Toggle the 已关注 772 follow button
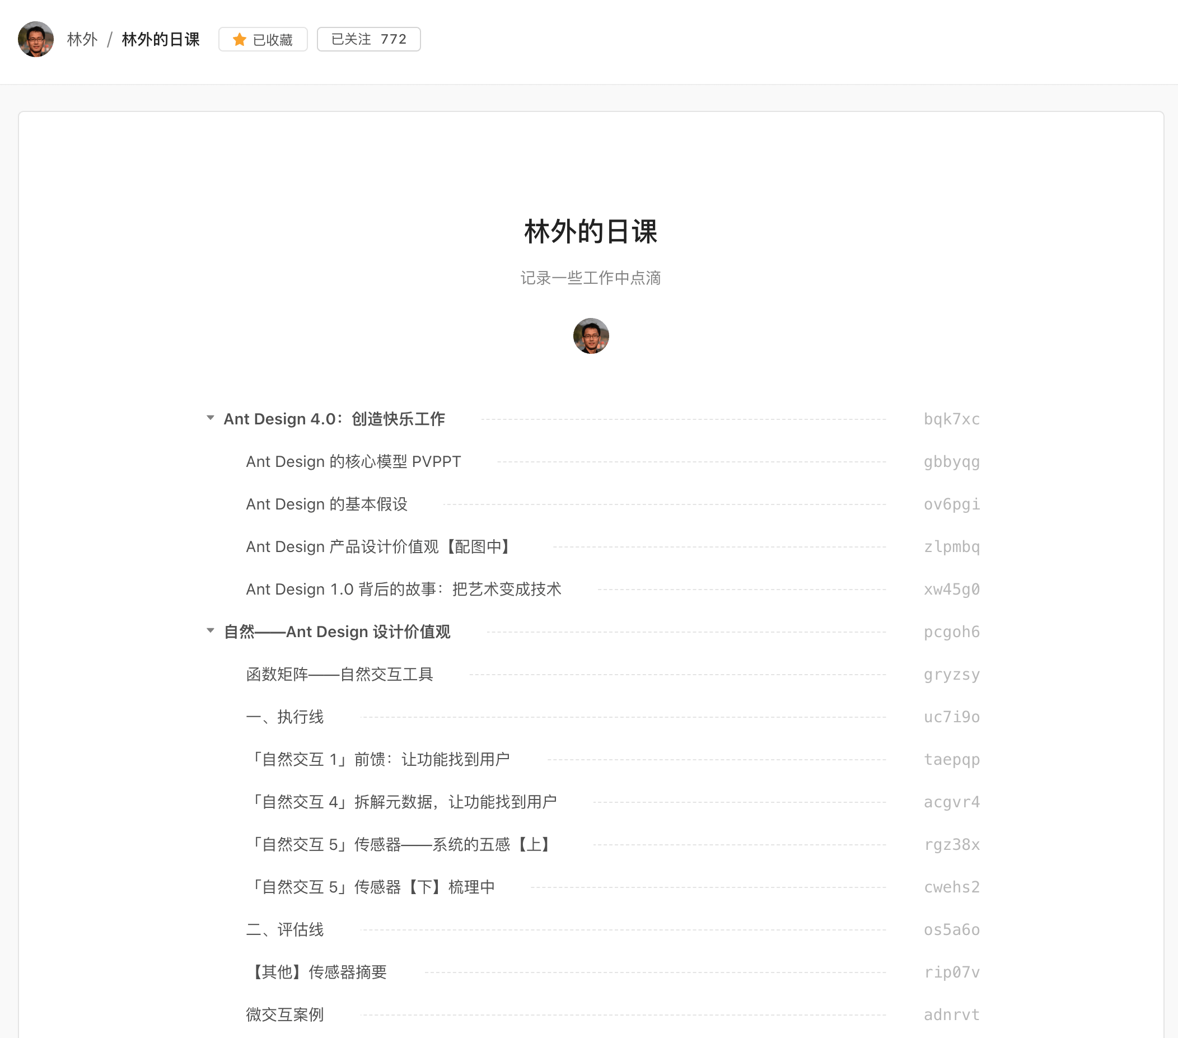 (369, 39)
